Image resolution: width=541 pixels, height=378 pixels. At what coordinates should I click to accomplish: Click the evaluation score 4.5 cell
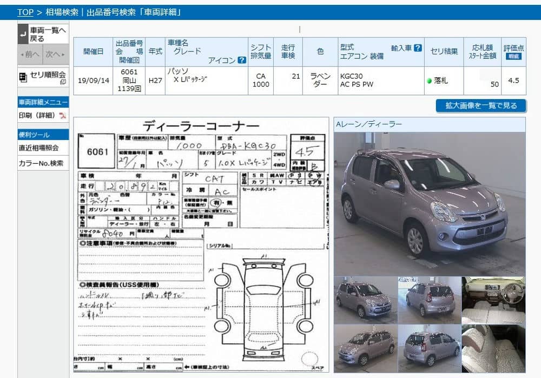click(x=514, y=81)
